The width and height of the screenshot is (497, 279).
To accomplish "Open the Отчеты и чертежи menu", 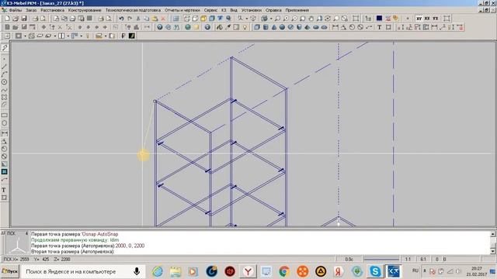I will (x=182, y=10).
